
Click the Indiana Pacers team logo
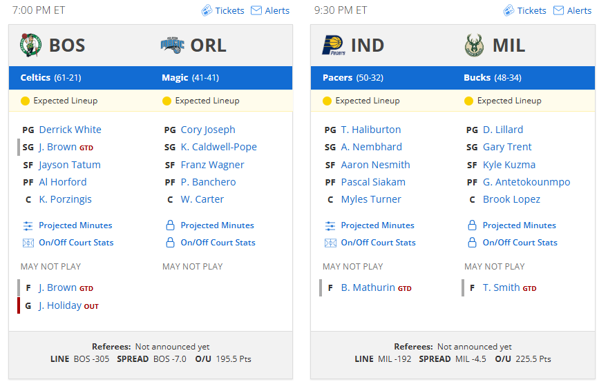coord(334,46)
